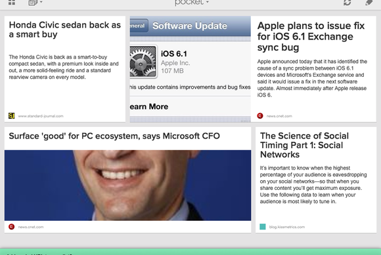Tap the pencil edit icon

[x=369, y=3]
